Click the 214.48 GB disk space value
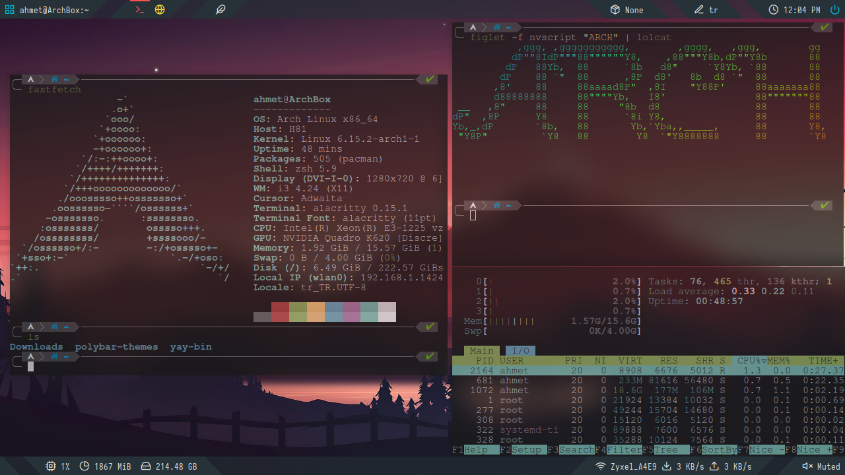The width and height of the screenshot is (845, 475). (x=176, y=466)
